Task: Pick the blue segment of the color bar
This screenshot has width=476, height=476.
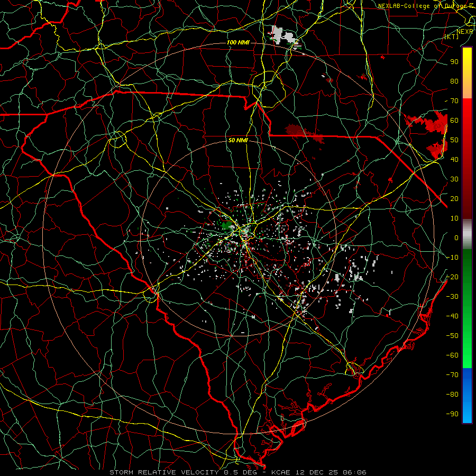Action: pyautogui.click(x=467, y=395)
